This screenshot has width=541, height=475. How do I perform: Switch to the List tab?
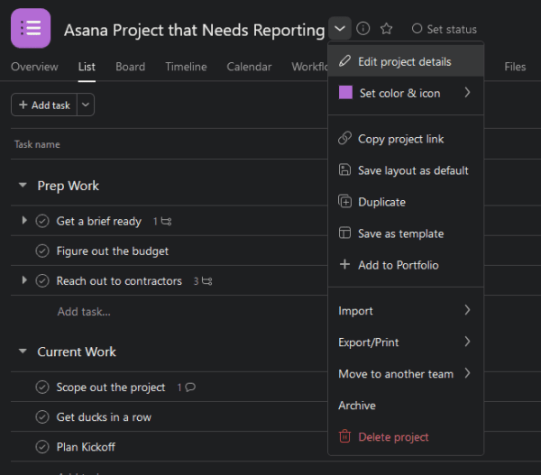pyautogui.click(x=87, y=67)
